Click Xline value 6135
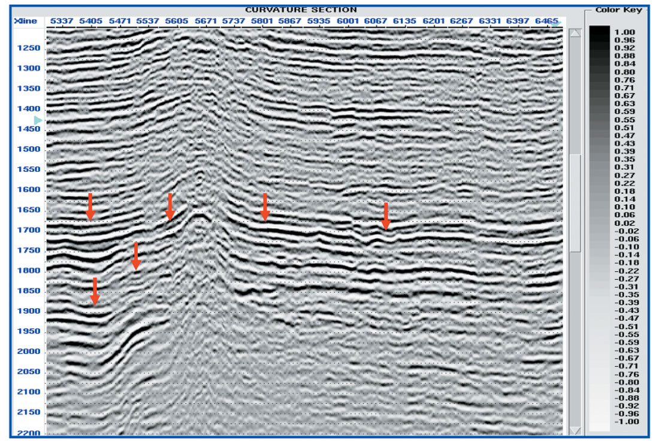The image size is (659, 443). coord(404,21)
